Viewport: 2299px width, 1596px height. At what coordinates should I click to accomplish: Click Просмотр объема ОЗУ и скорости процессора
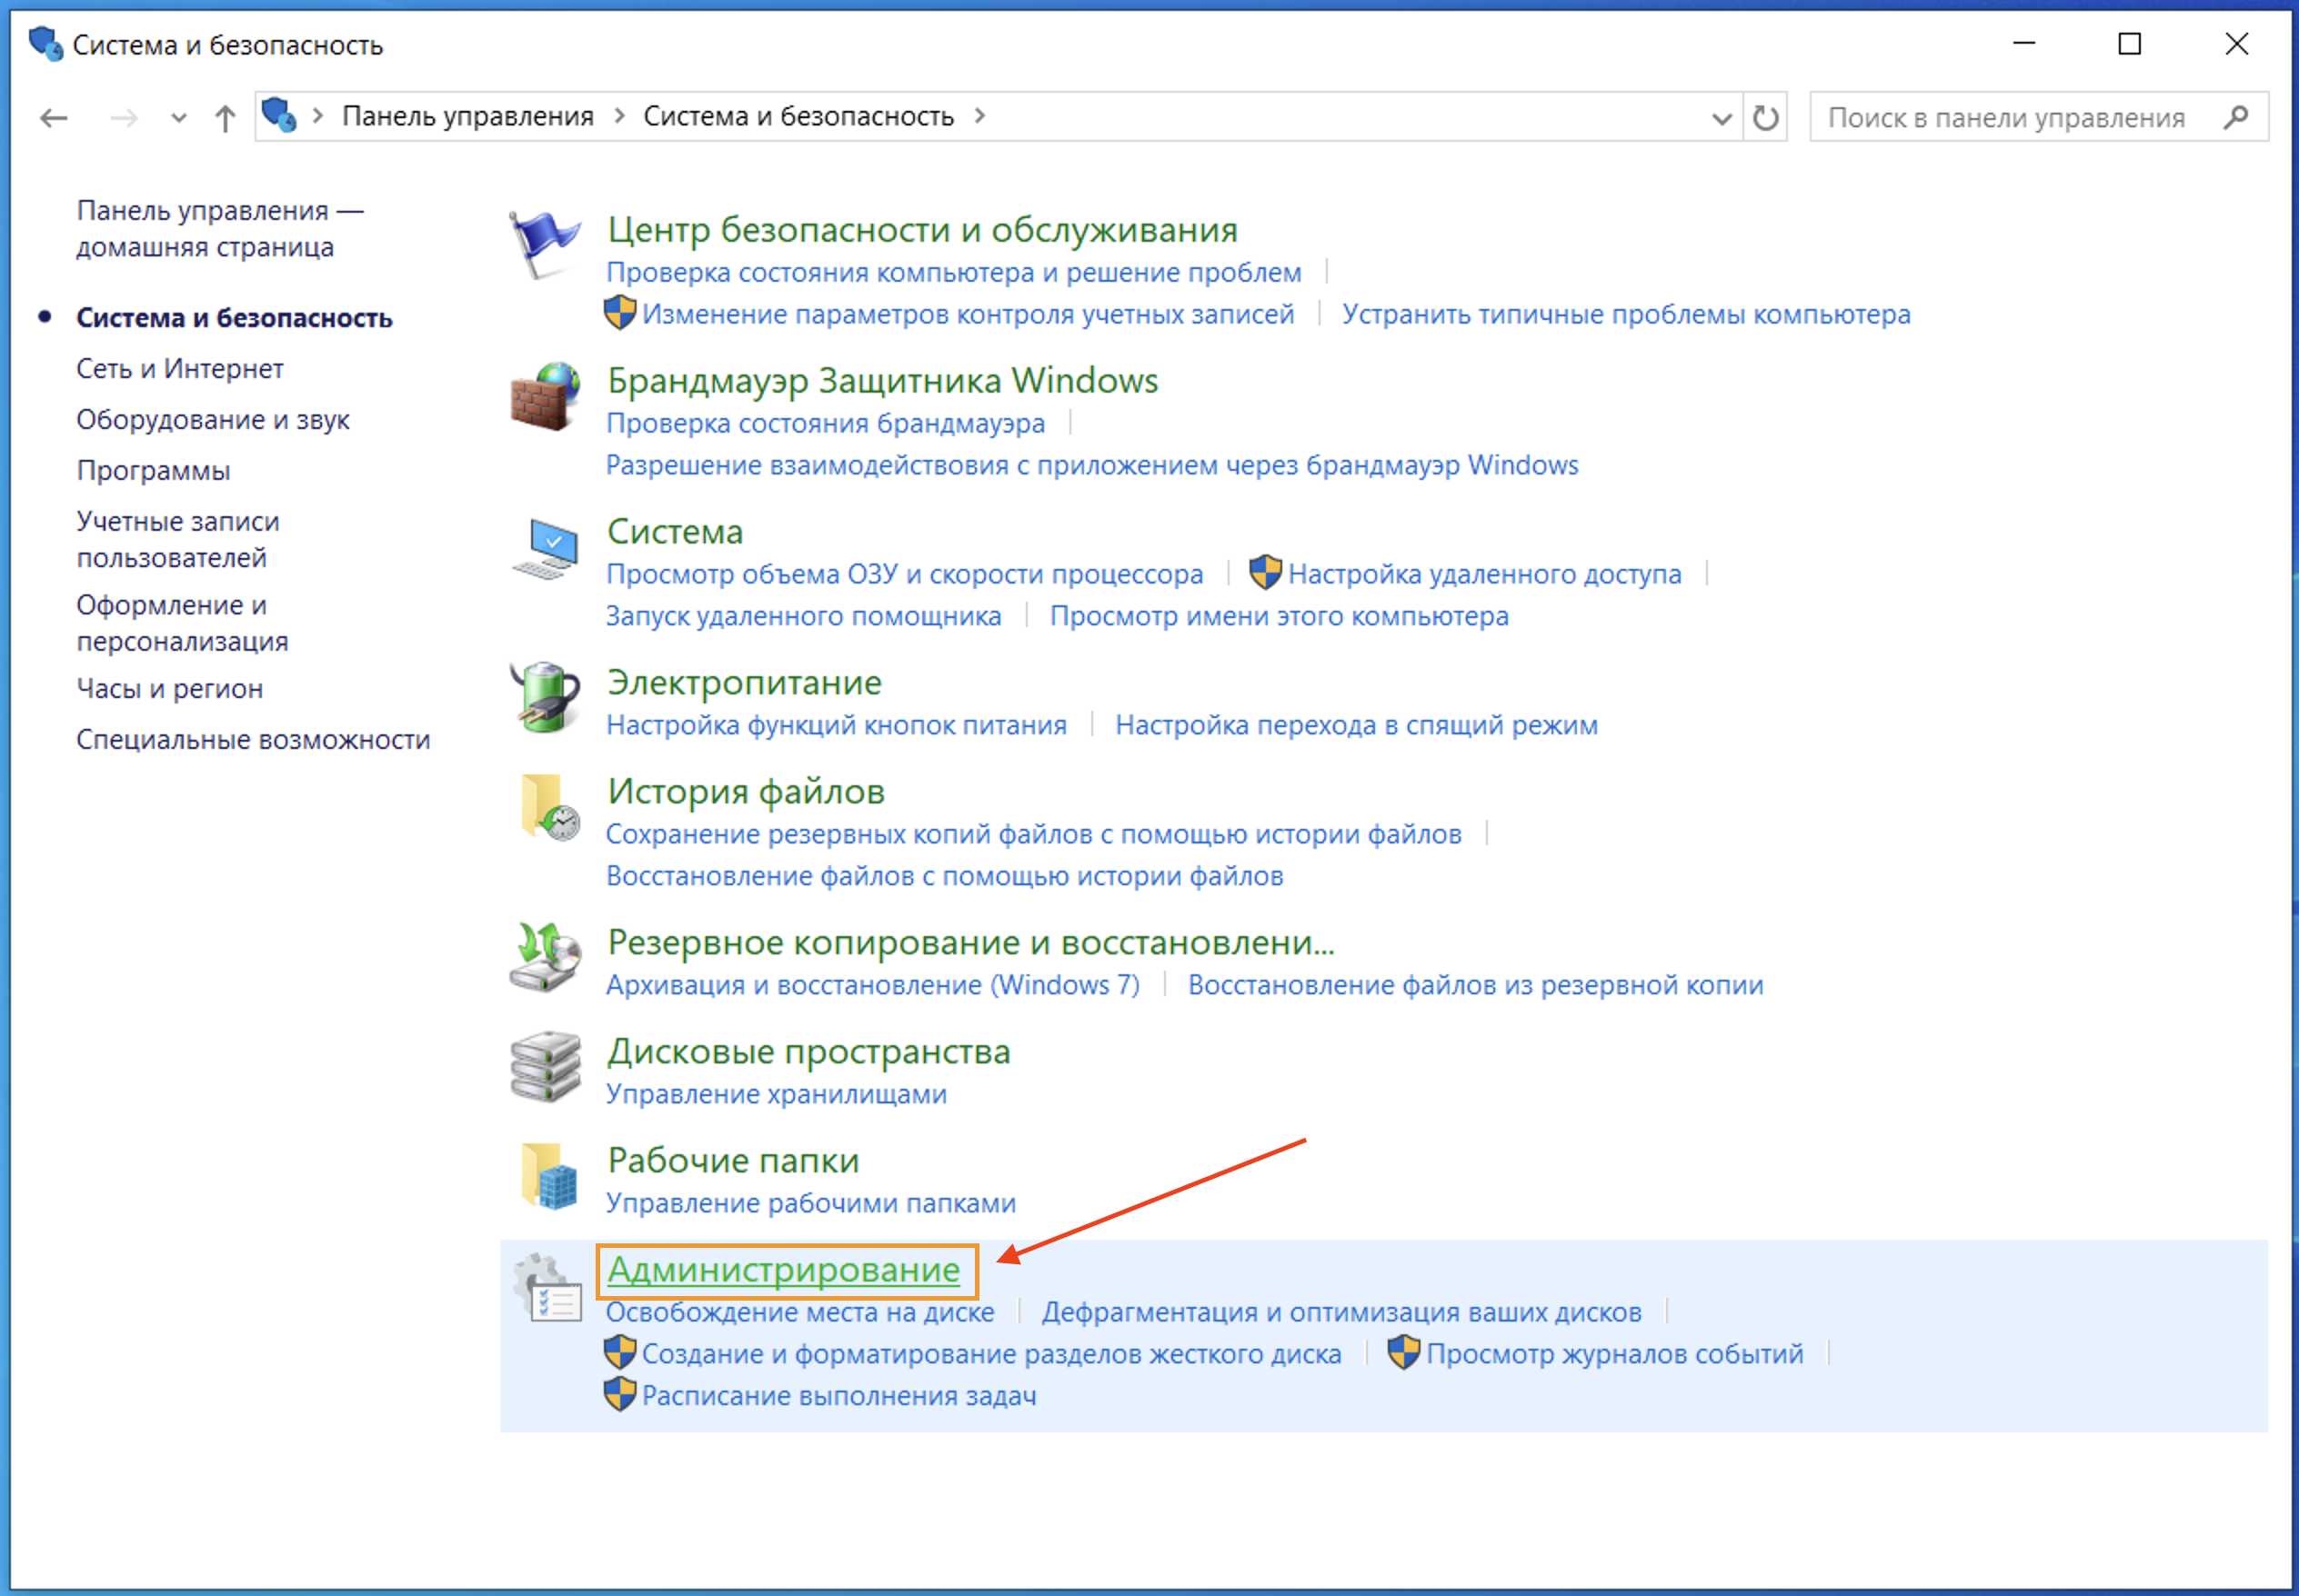904,574
